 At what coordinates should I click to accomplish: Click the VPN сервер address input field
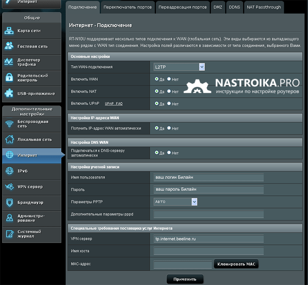(x=209, y=239)
